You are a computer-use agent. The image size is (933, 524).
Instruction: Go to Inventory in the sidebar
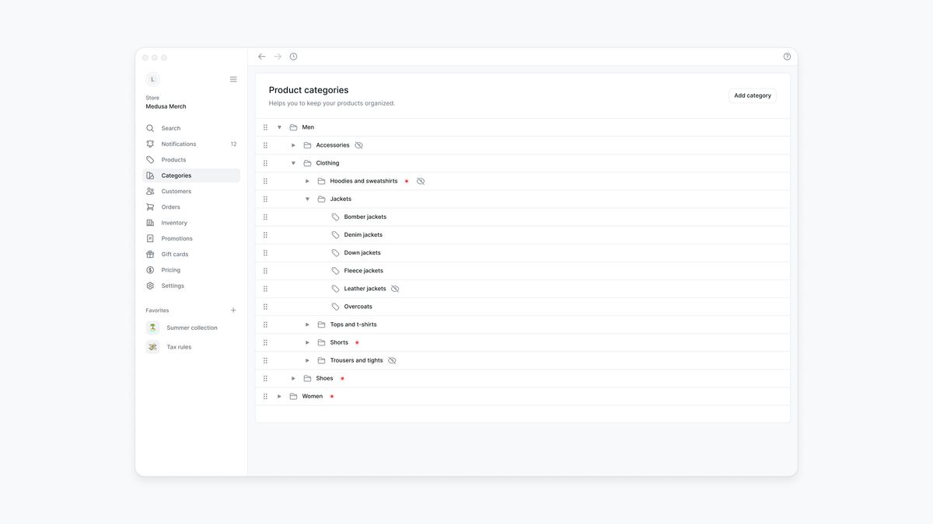(x=191, y=223)
